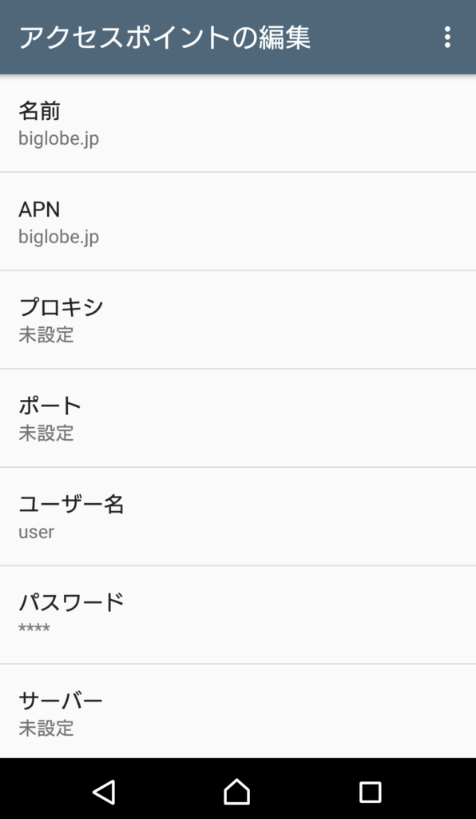Click biglobe.jp value under APN
The width and height of the screenshot is (476, 819).
(59, 237)
